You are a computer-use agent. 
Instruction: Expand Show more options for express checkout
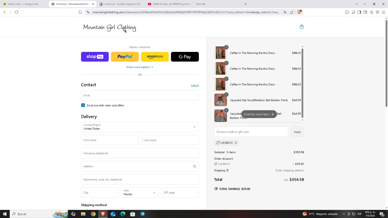(140, 67)
